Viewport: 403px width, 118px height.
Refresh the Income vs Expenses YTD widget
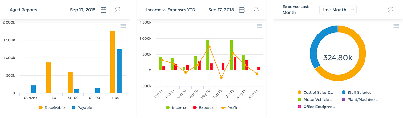coord(256,10)
